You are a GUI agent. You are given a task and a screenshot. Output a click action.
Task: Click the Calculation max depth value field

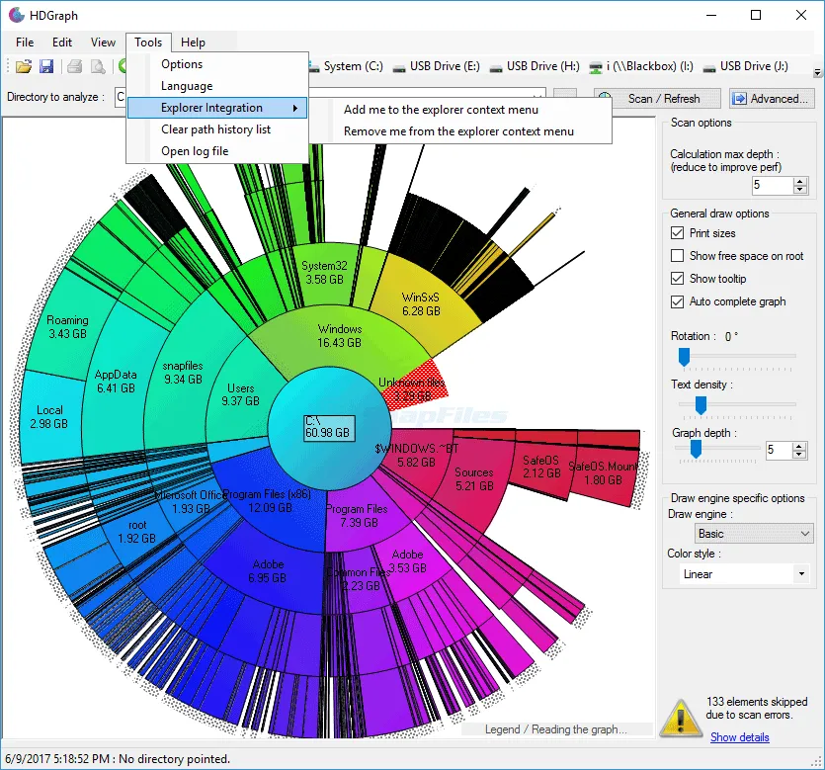[x=772, y=185]
